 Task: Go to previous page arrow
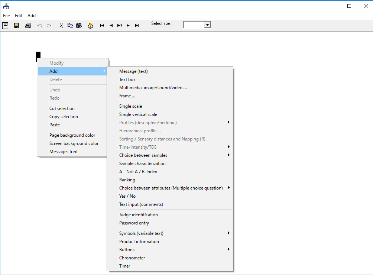tap(111, 25)
